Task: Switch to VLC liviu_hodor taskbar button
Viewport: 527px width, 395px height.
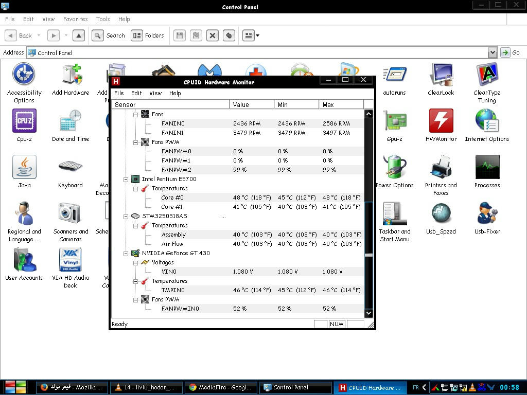Action: pos(147,387)
